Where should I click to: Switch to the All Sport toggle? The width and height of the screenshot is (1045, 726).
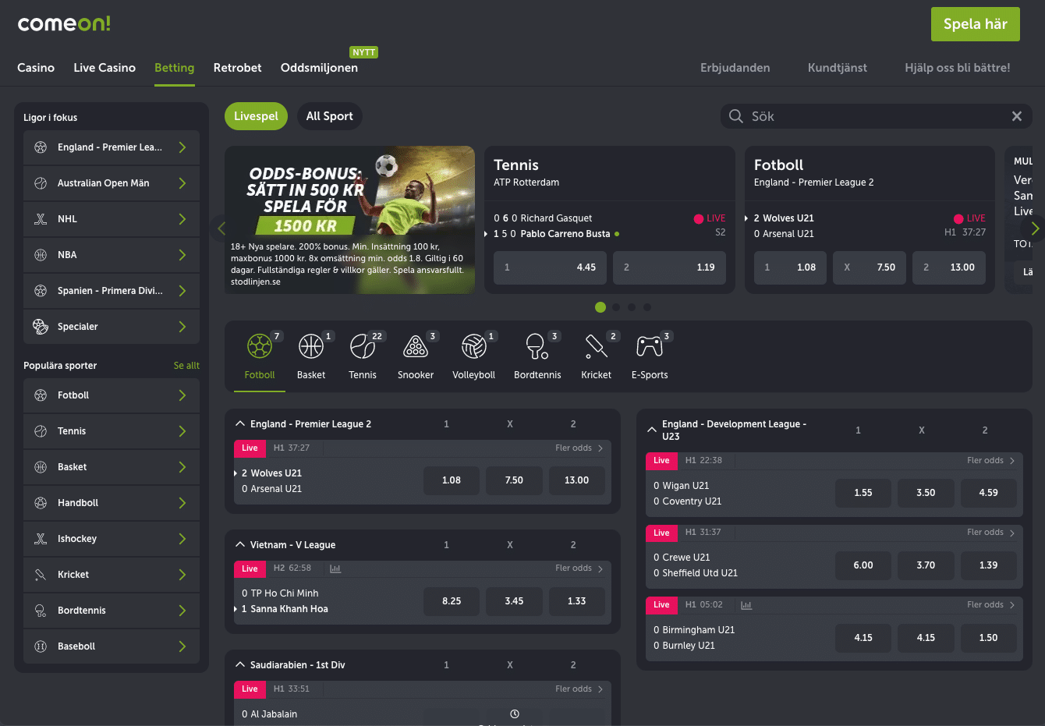pyautogui.click(x=329, y=116)
